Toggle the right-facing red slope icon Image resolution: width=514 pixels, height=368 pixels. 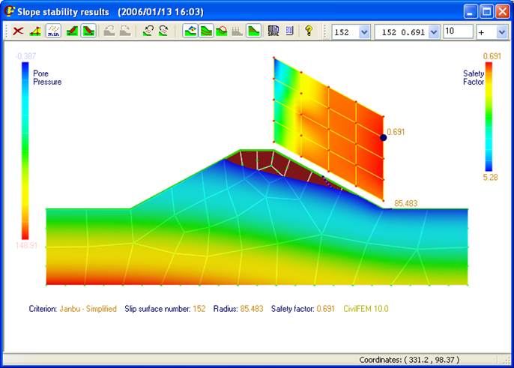pos(88,31)
